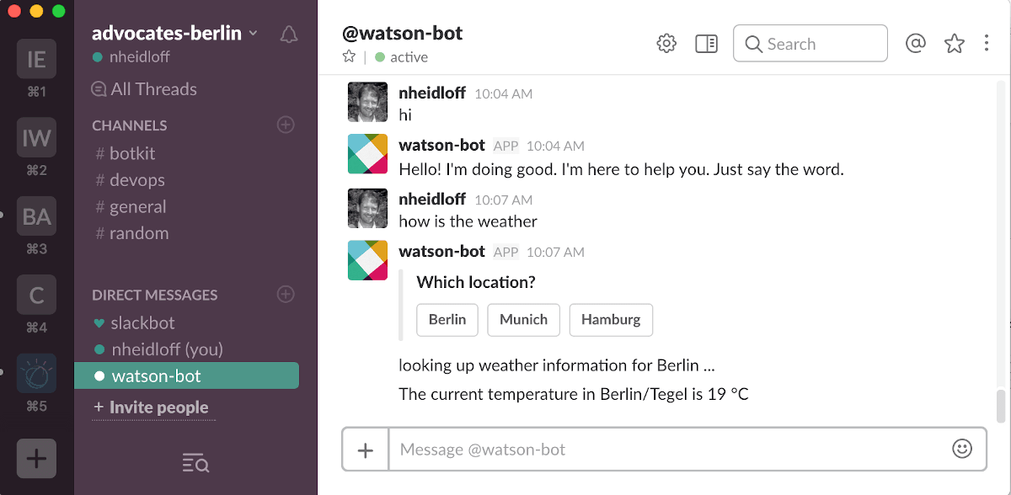
Task: Click the message scrollbar
Action: click(x=1001, y=405)
